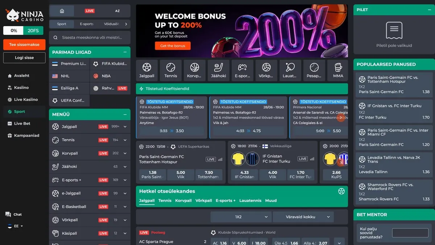Select the Jalgpall sport icon tile
Screen dimensions: 435x245
(x=147, y=70)
